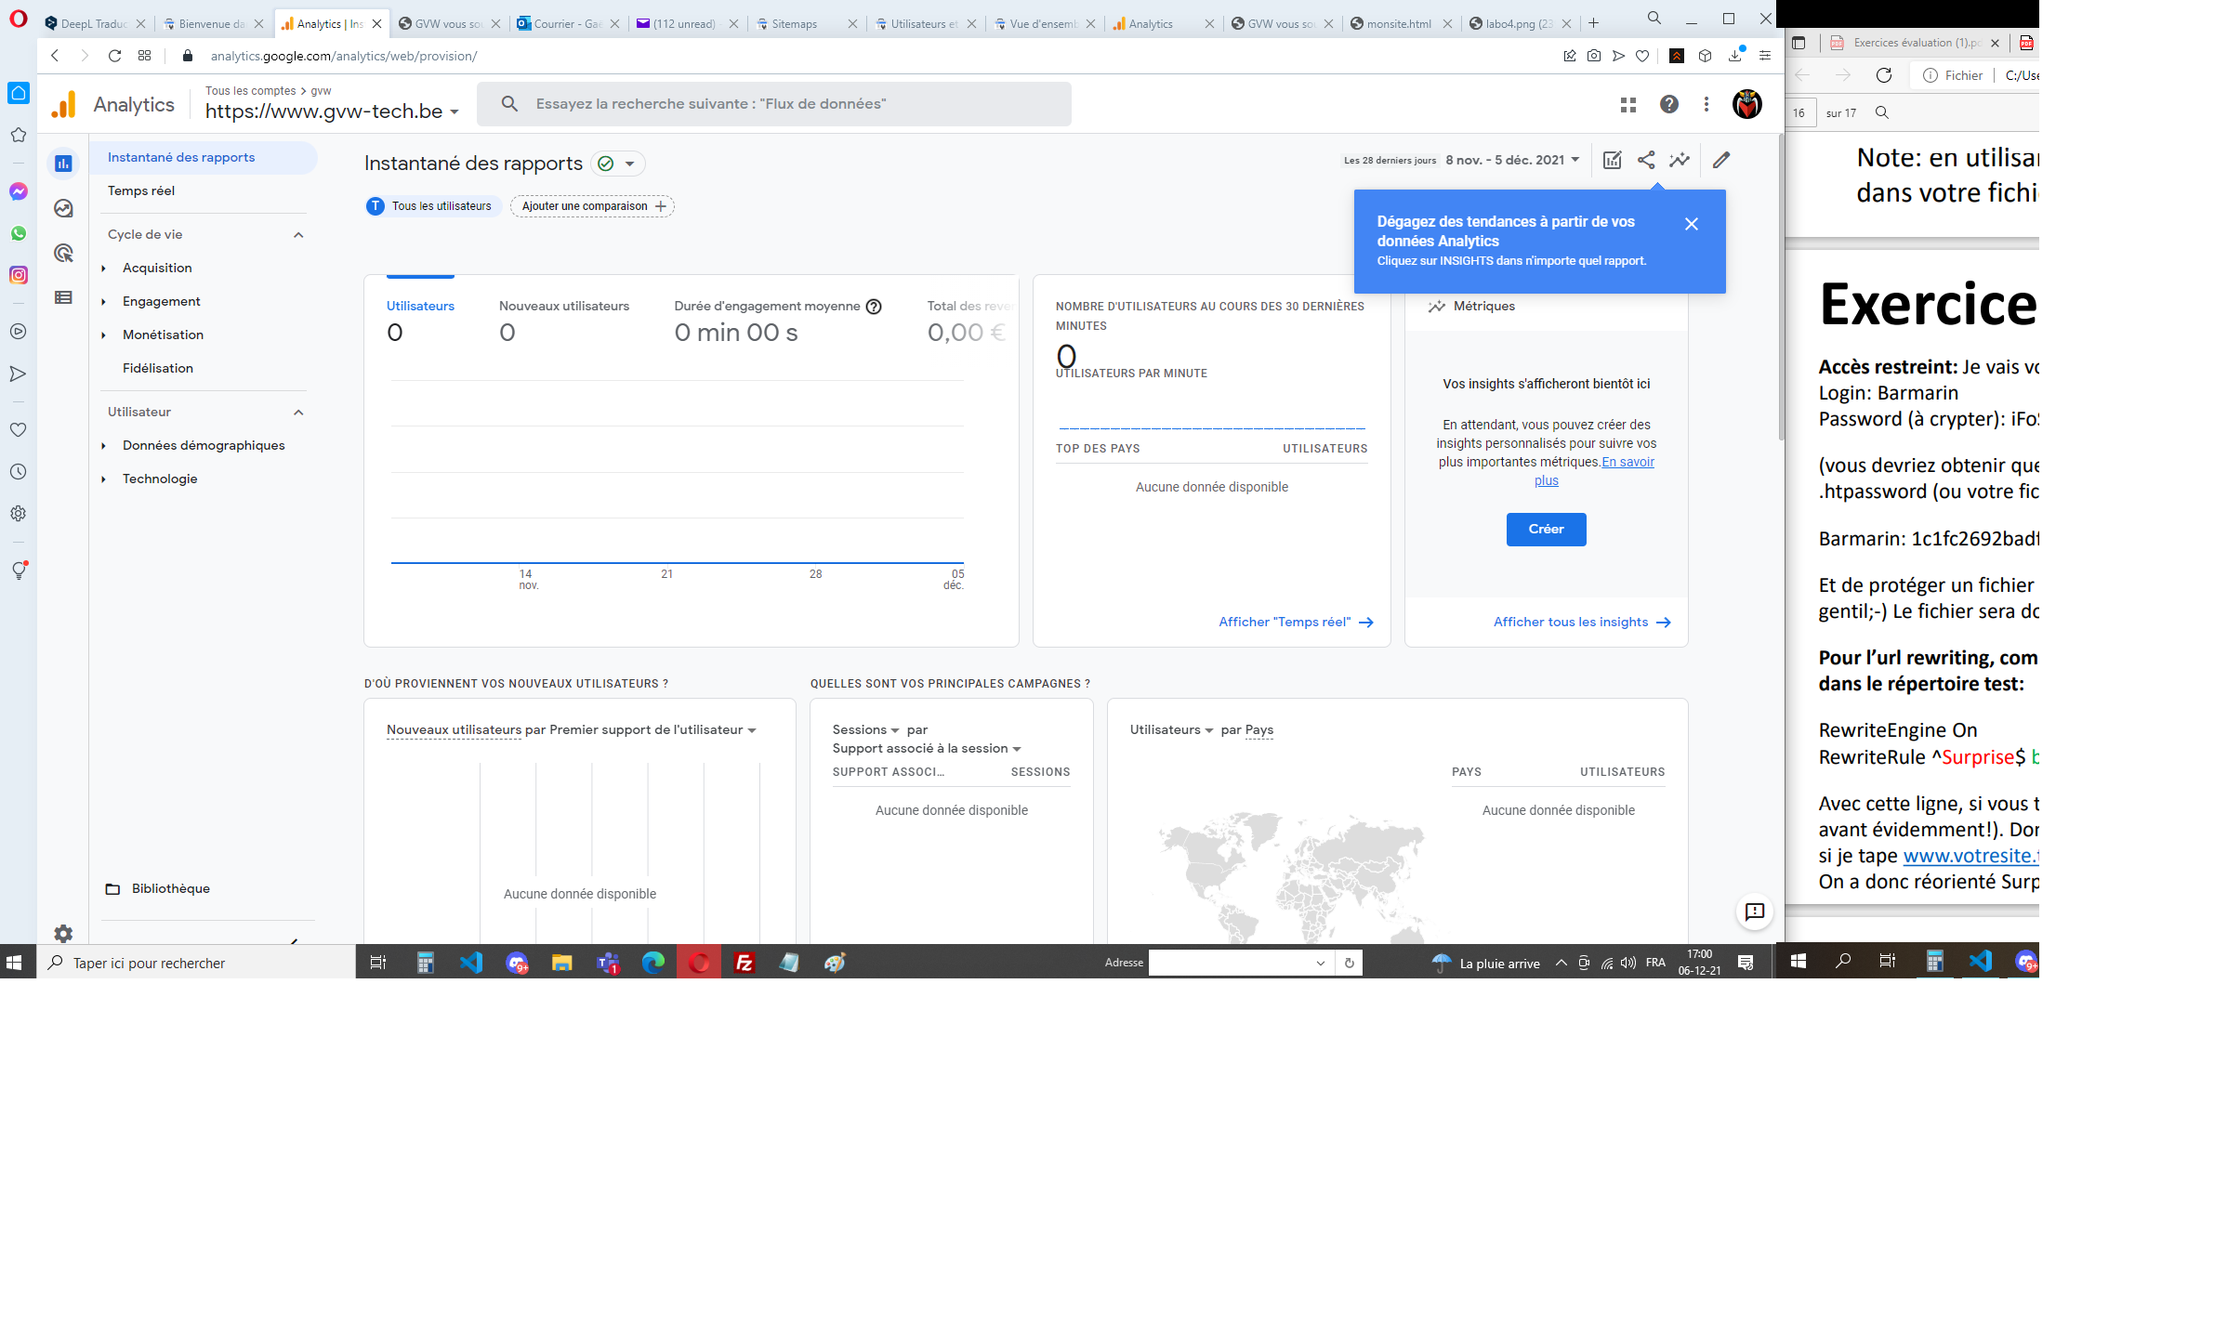Click the share report icon
2227x1338 pixels.
(x=1645, y=160)
